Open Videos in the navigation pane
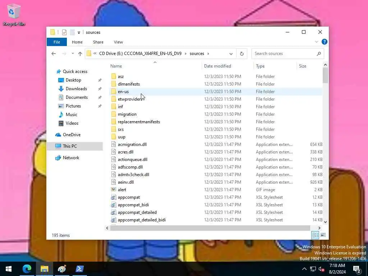The width and height of the screenshot is (368, 276). (72, 123)
